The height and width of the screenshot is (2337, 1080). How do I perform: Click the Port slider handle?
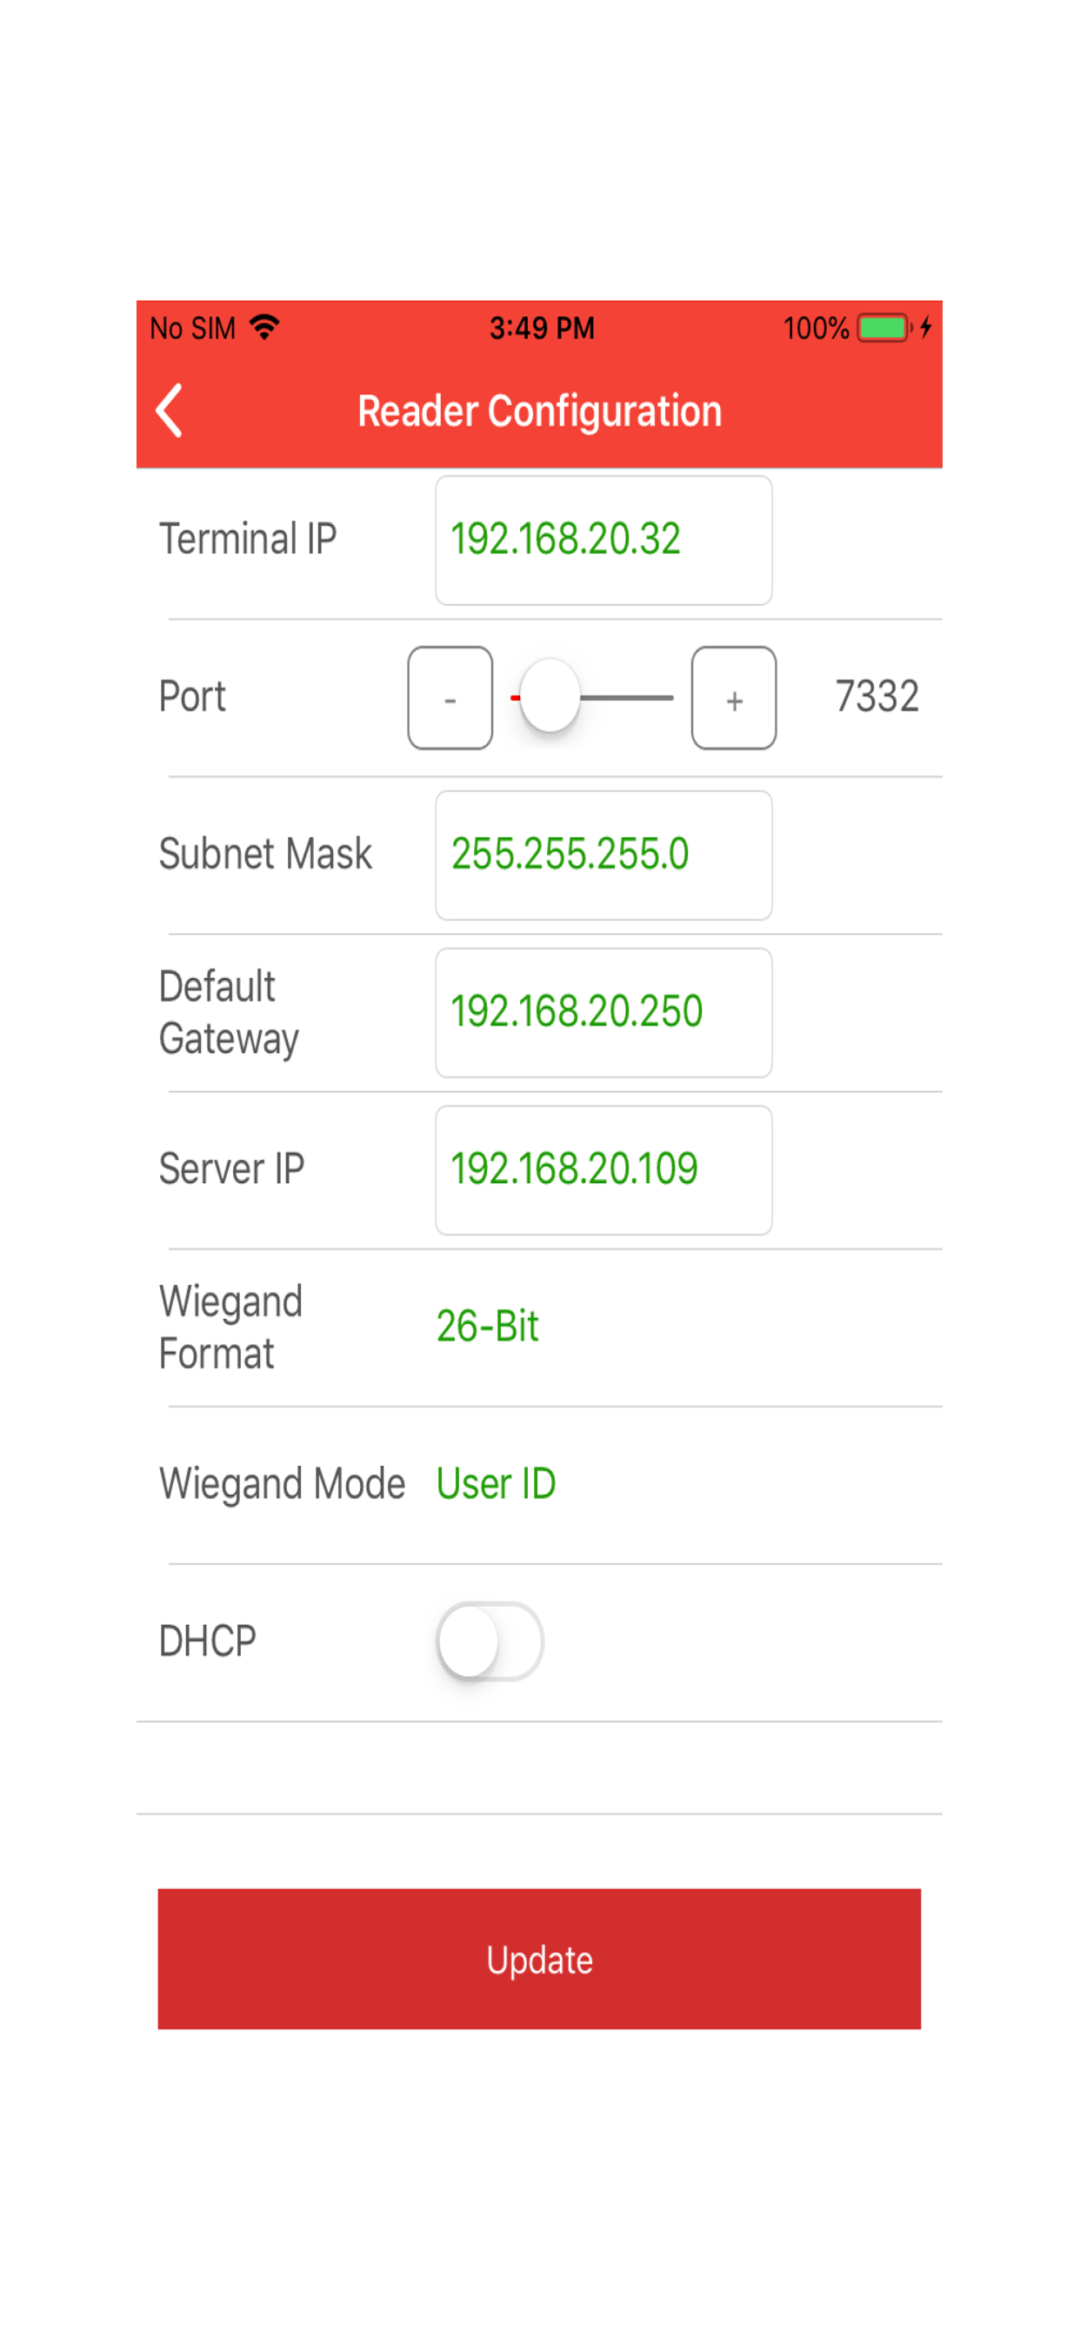pos(550,696)
